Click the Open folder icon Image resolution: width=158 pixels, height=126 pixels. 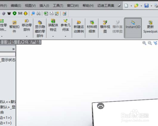point(136,6)
